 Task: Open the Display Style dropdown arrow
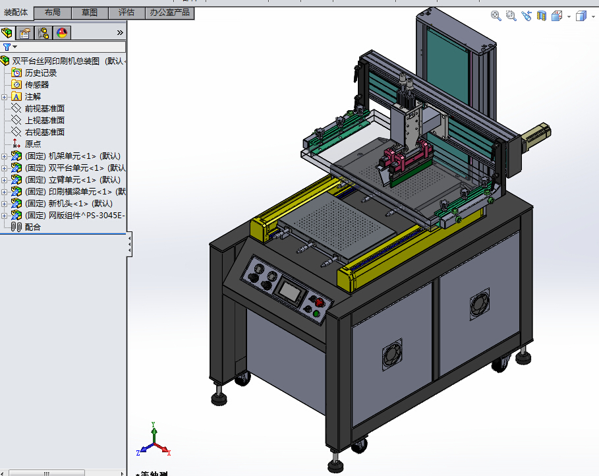(x=593, y=16)
